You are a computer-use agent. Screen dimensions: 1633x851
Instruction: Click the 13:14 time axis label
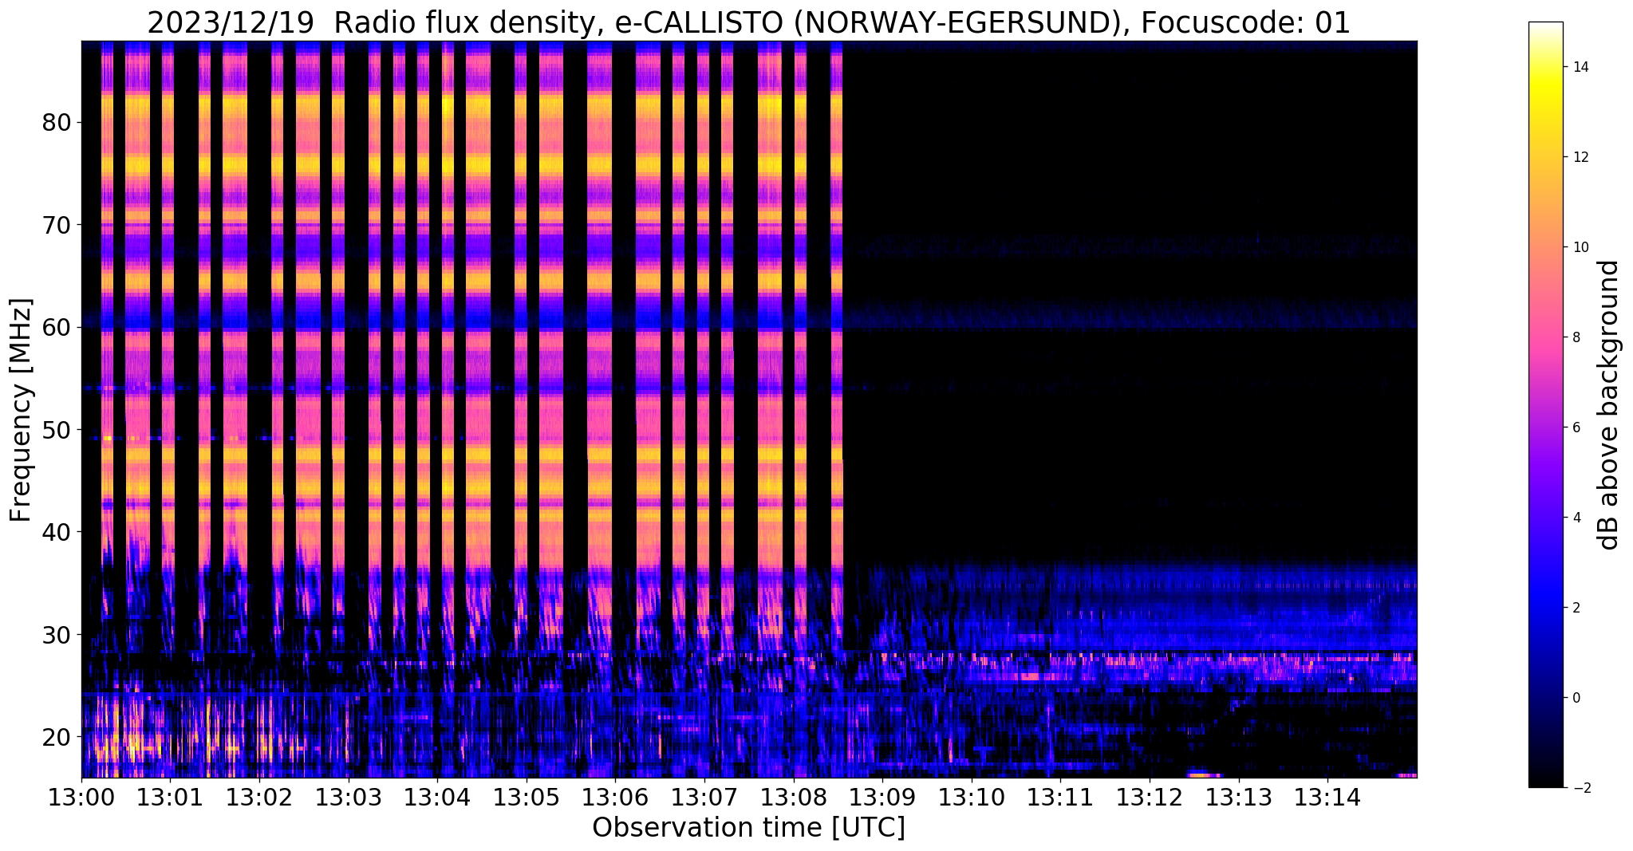click(1327, 798)
